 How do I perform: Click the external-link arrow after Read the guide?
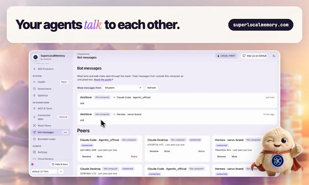112,80
